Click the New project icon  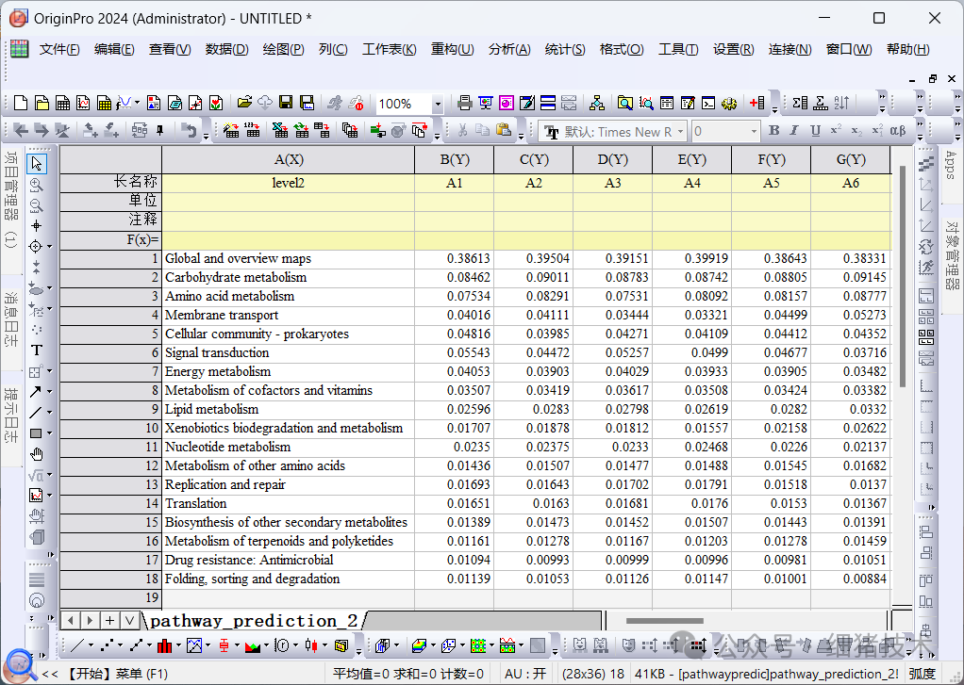pyautogui.click(x=20, y=103)
